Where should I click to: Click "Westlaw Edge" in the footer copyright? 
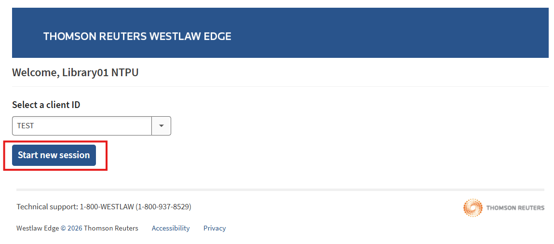[x=38, y=228]
